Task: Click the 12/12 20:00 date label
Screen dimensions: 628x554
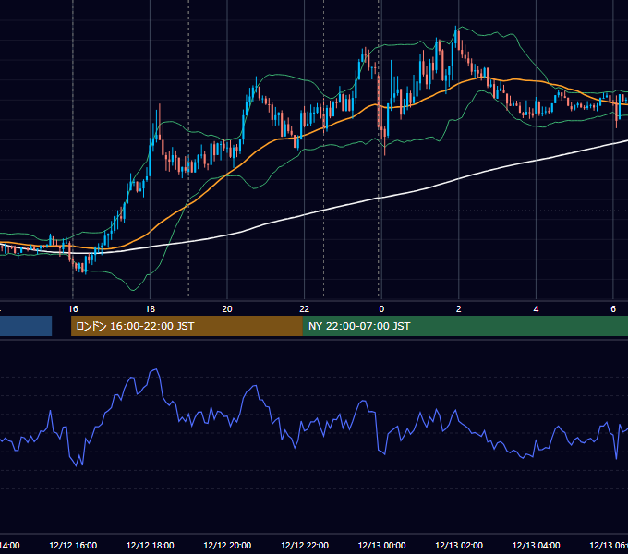Action: (x=227, y=545)
